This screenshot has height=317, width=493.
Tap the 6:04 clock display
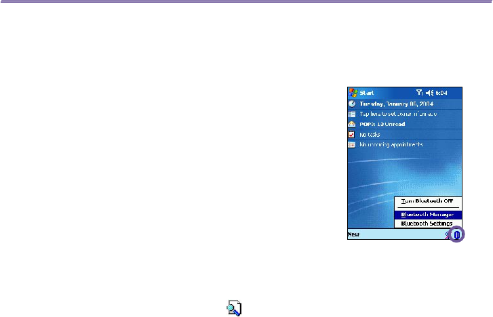point(441,93)
